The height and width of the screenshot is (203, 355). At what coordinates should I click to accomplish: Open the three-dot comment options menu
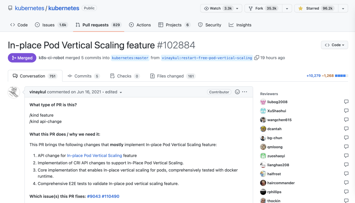pos(245,92)
